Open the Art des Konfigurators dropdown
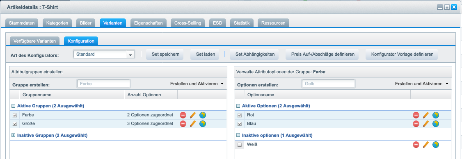The width and height of the screenshot is (462, 159). click(x=130, y=55)
